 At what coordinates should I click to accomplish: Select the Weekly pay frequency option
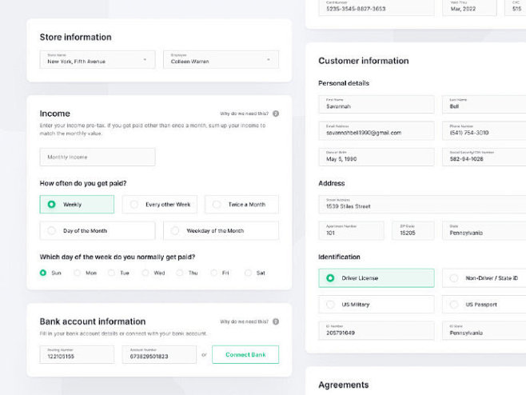coord(77,205)
